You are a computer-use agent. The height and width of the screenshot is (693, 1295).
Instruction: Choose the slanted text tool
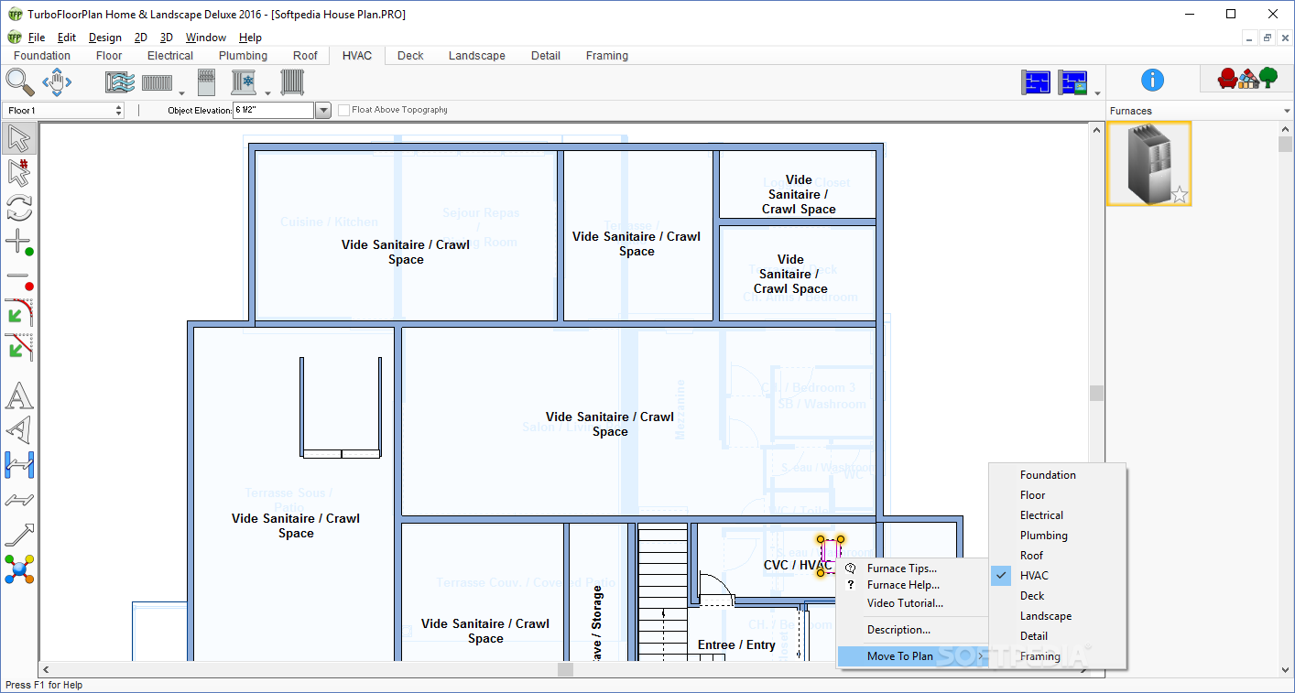click(x=19, y=430)
